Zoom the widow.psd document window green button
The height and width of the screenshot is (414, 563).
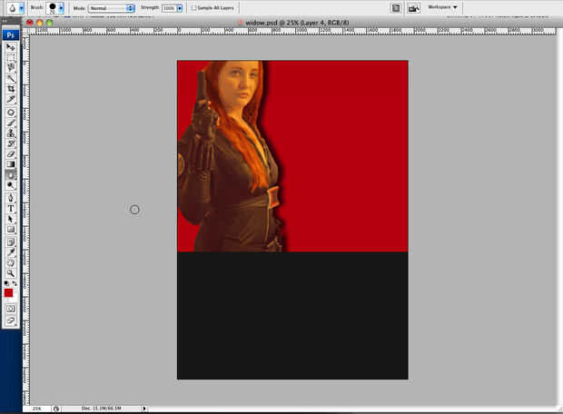click(49, 23)
